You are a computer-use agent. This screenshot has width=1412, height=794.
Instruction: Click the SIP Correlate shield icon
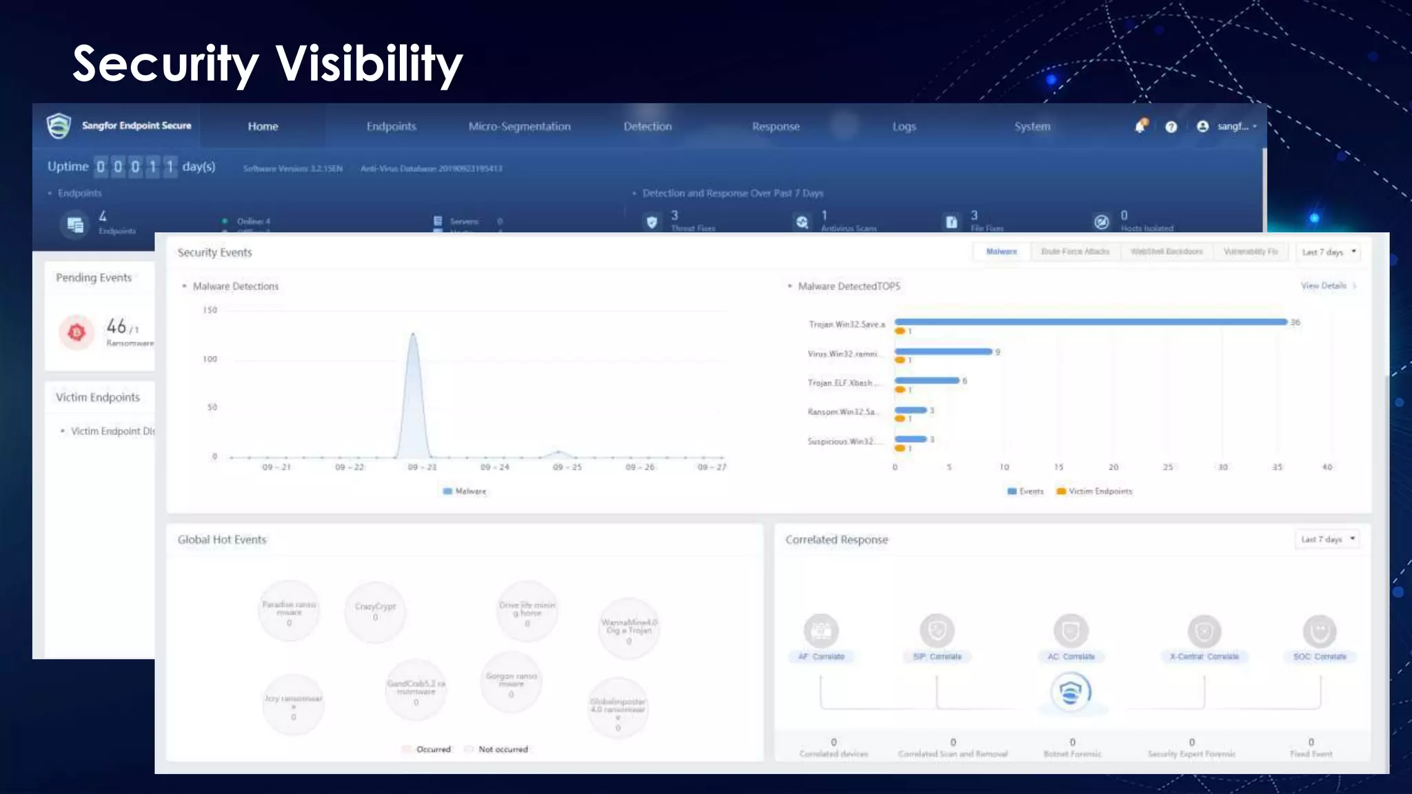pos(936,630)
